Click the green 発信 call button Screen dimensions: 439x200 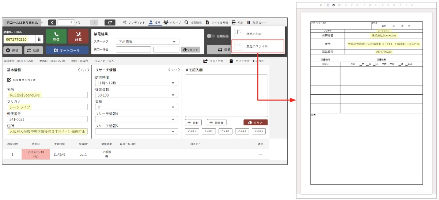pos(56,36)
